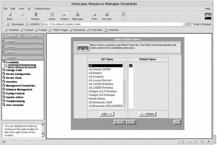Expand the System Admin folder

pyautogui.click(x=13, y=97)
